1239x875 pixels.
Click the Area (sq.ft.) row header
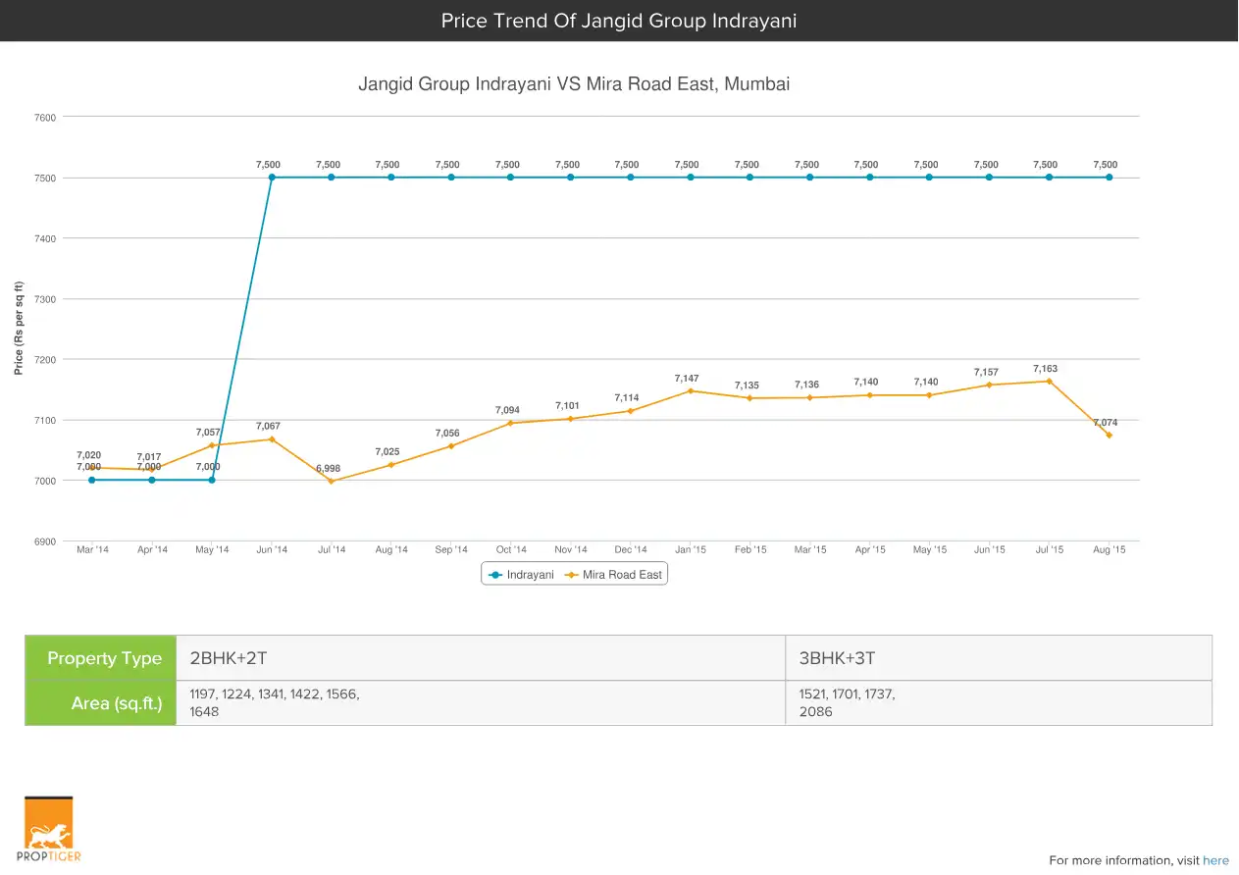point(101,703)
